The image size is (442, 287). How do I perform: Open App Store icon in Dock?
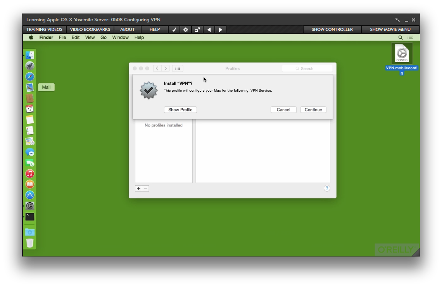(30, 195)
